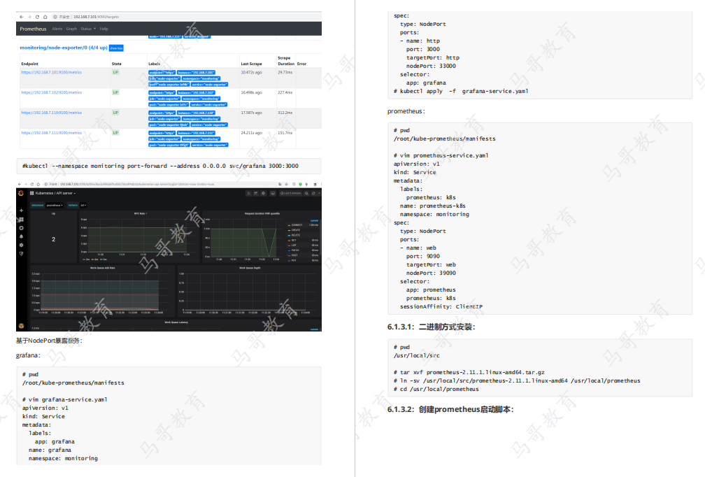Open Grafana Dashboards from the sidebar
Screen dimensions: 705x477
pyautogui.click(x=21, y=220)
